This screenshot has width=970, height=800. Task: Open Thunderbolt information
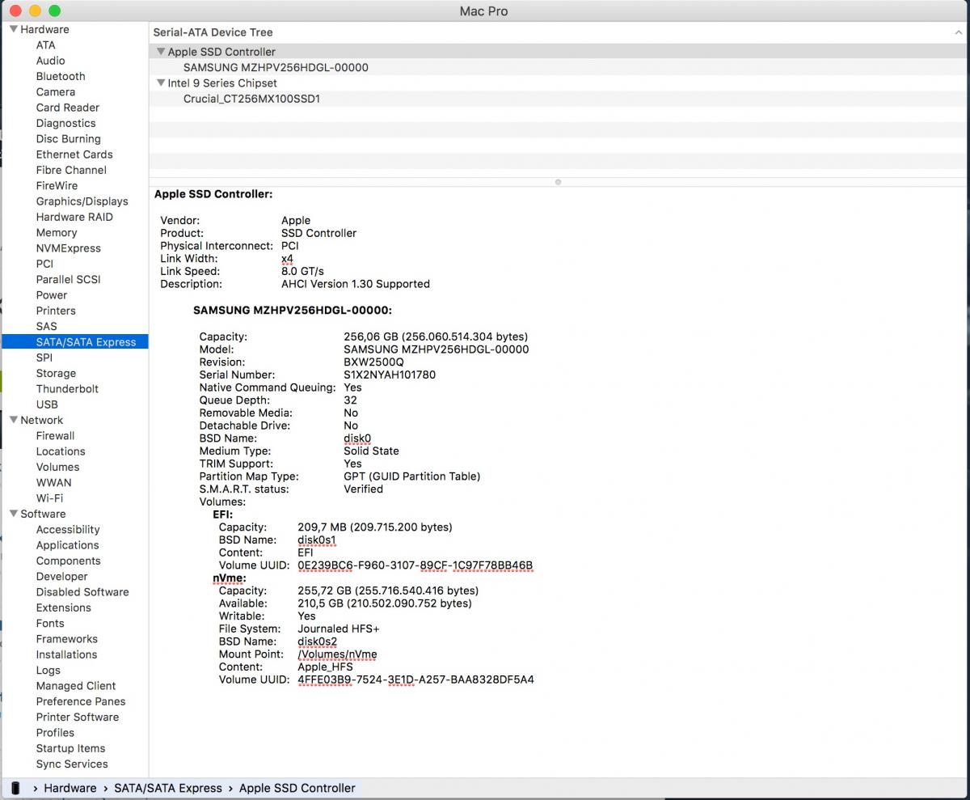67,389
